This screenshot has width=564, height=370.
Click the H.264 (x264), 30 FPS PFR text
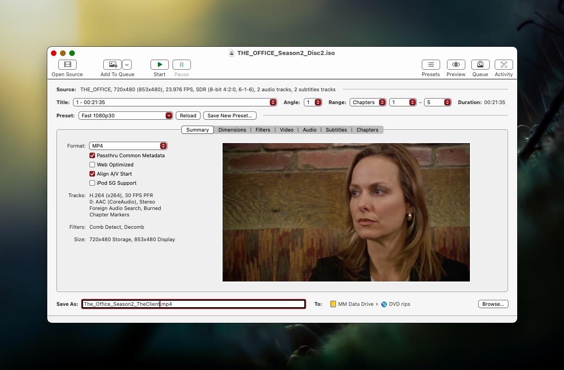click(121, 195)
